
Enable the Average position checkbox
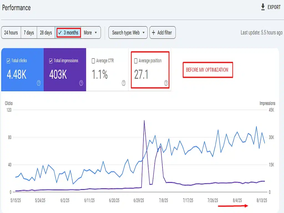pos(136,60)
